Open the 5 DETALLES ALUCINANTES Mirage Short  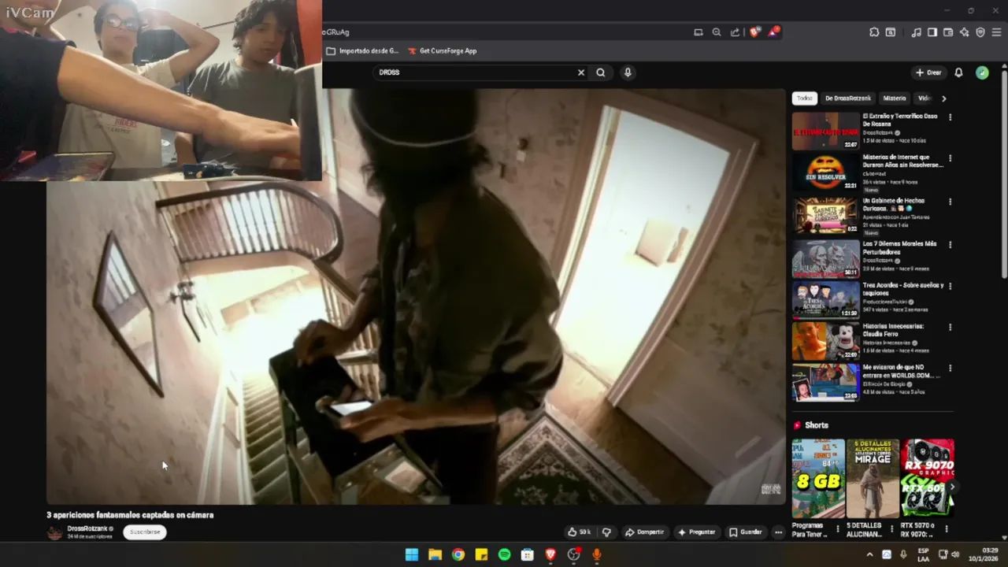[x=873, y=478]
